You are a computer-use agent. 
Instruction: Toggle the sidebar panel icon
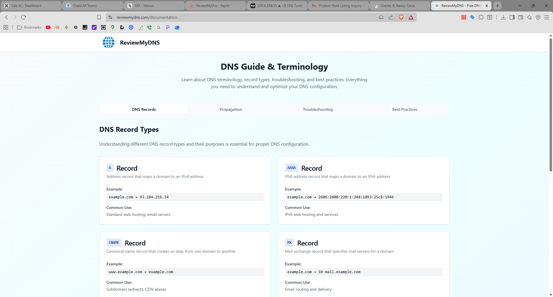(512, 17)
